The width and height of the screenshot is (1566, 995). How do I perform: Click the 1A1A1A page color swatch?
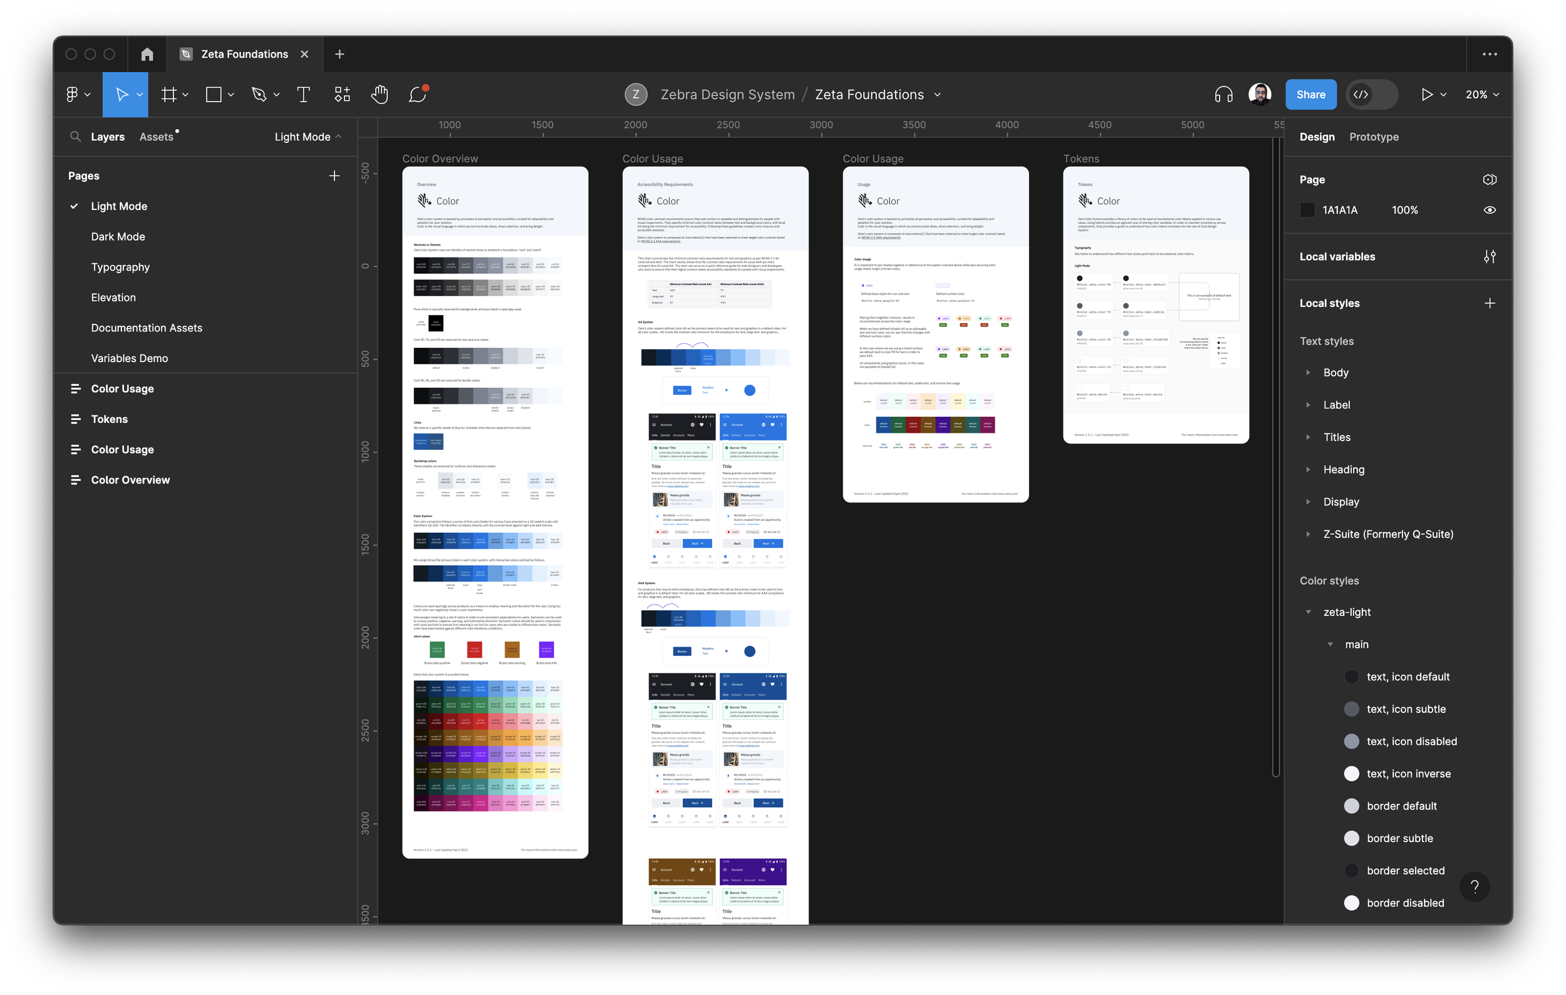(1307, 210)
